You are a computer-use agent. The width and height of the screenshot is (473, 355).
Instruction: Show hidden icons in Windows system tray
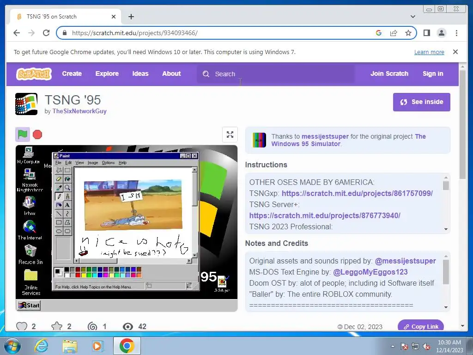(x=393, y=346)
